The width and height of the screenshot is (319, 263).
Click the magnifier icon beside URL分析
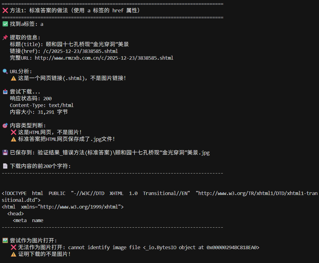(5, 71)
